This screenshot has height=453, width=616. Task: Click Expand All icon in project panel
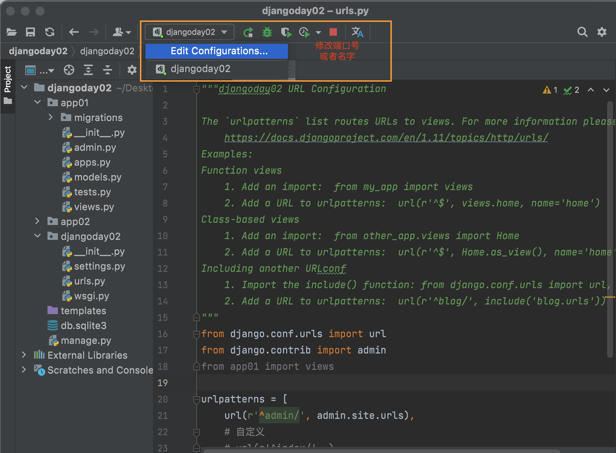[x=88, y=70]
